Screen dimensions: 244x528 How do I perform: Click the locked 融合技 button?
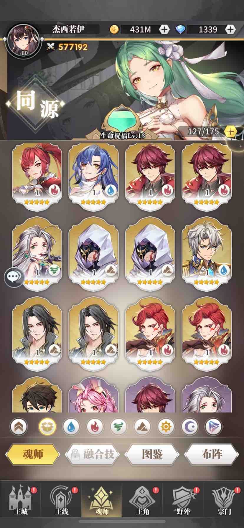92,454
